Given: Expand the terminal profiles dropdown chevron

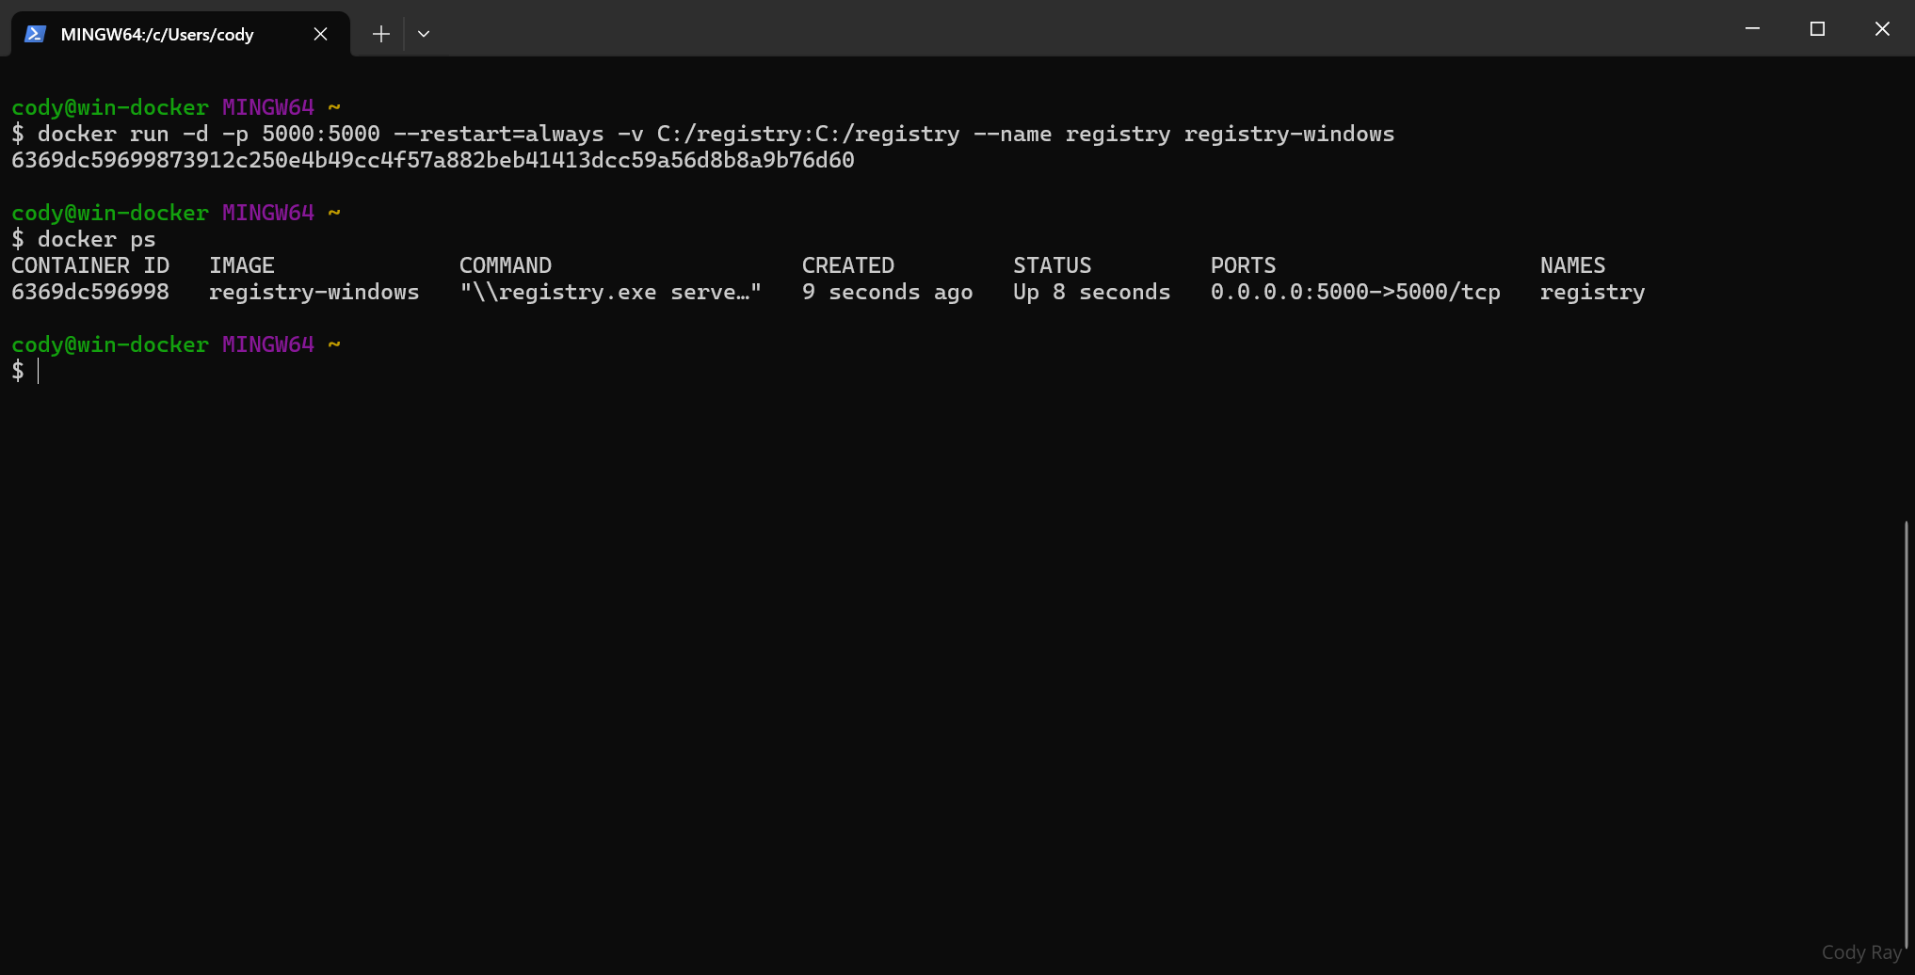Looking at the screenshot, I should click(424, 34).
